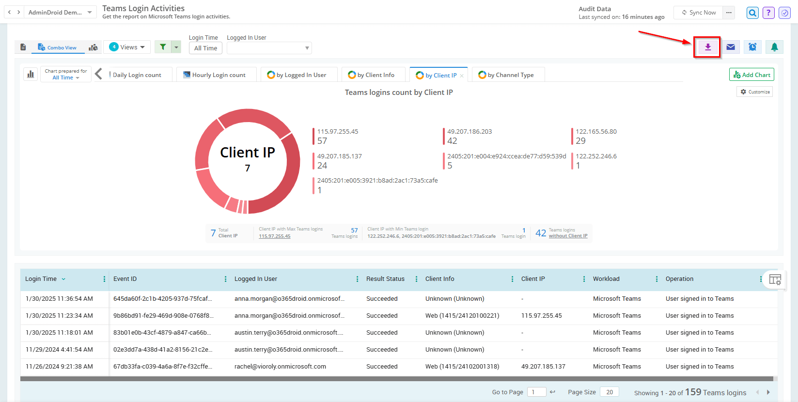The width and height of the screenshot is (798, 402).
Task: Expand the Chart prepared for All Time dropdown
Action: [66, 75]
